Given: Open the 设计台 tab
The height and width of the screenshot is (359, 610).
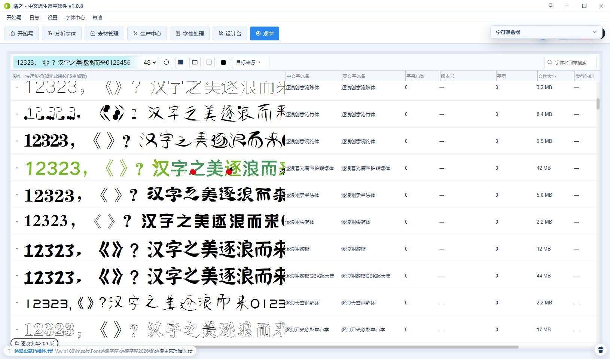Looking at the screenshot, I should pos(230,33).
